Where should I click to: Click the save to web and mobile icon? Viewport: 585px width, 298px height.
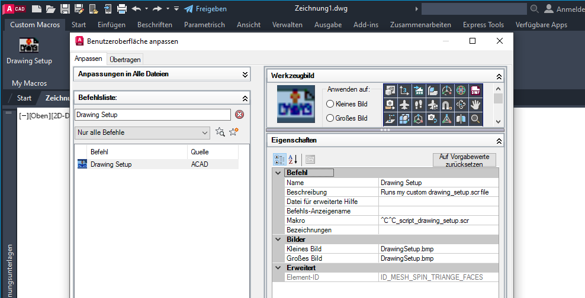click(x=108, y=8)
